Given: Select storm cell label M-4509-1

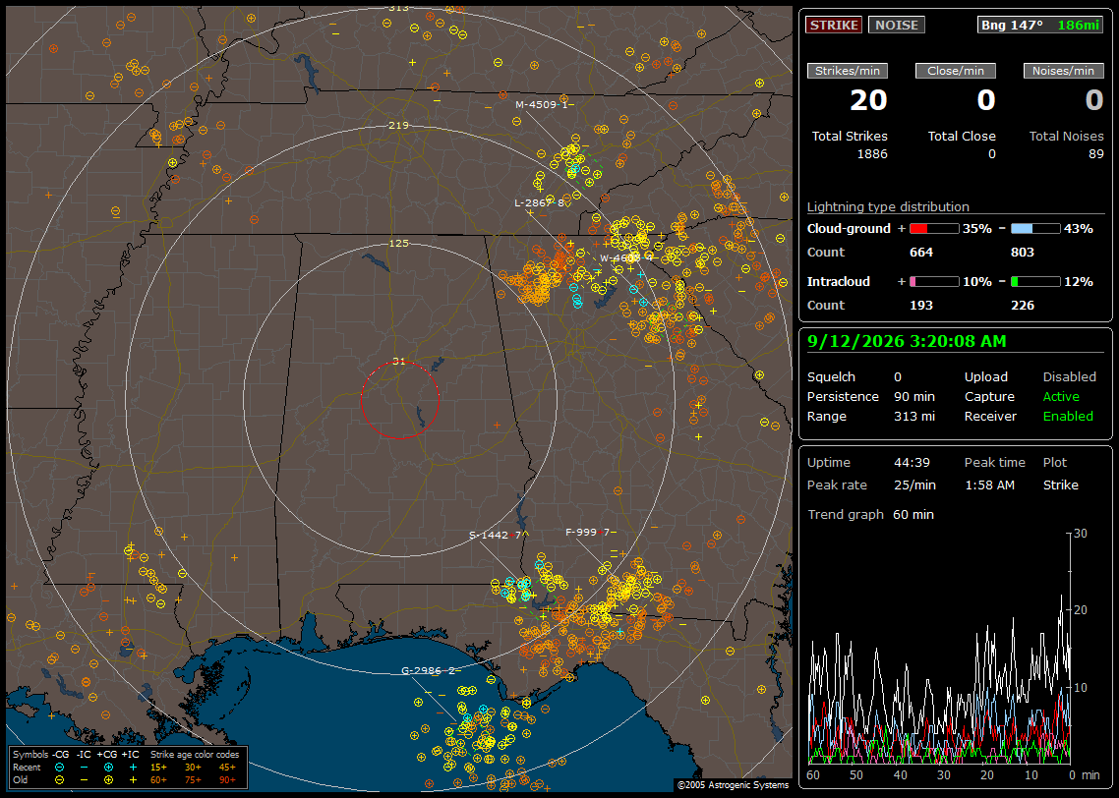Looking at the screenshot, I should click(542, 105).
